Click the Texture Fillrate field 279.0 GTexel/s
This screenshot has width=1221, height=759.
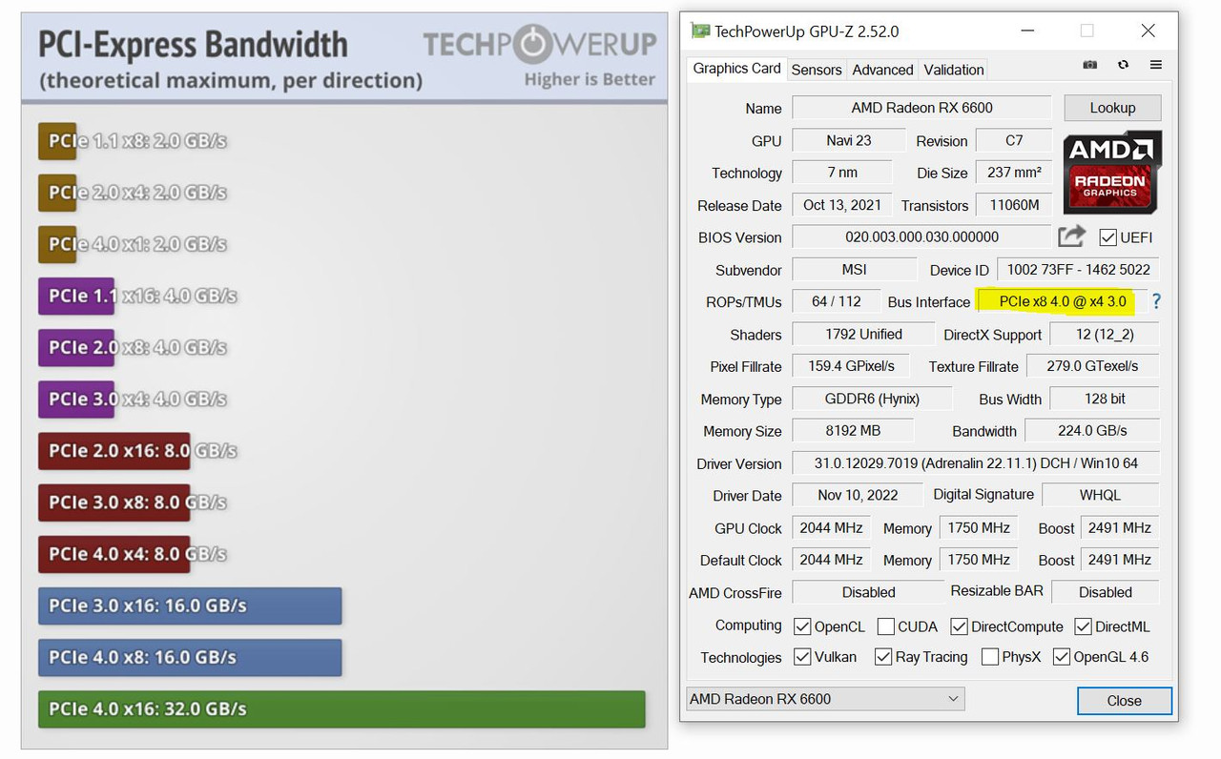tap(1093, 366)
